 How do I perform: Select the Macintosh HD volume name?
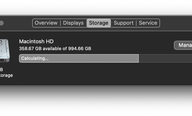36,41
